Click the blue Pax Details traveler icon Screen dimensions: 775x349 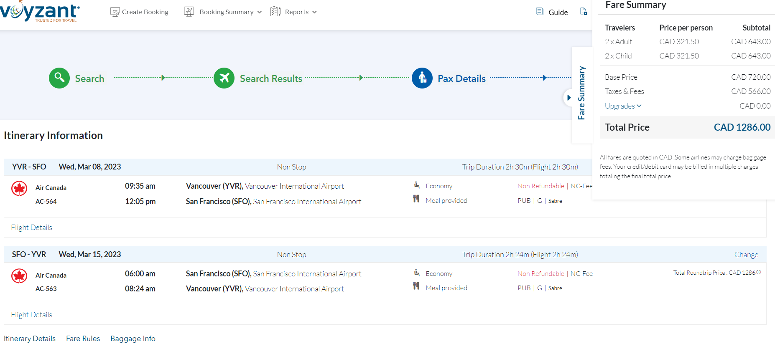pyautogui.click(x=422, y=78)
